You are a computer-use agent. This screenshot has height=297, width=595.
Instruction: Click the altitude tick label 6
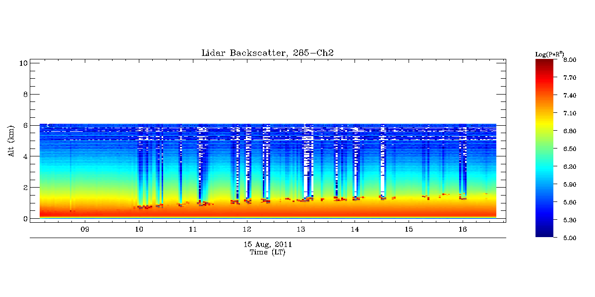point(25,125)
